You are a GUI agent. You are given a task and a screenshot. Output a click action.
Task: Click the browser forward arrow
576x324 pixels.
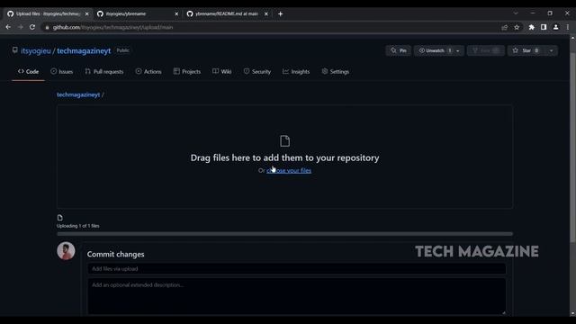coord(20,27)
